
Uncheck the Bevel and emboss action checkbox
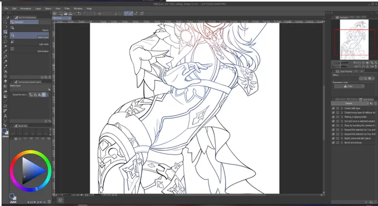click(333, 143)
